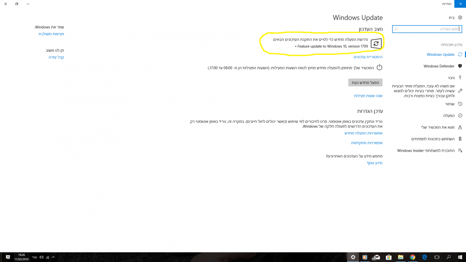Click the developer features icon in sidebar
This screenshot has height=262, width=466.
click(460, 139)
